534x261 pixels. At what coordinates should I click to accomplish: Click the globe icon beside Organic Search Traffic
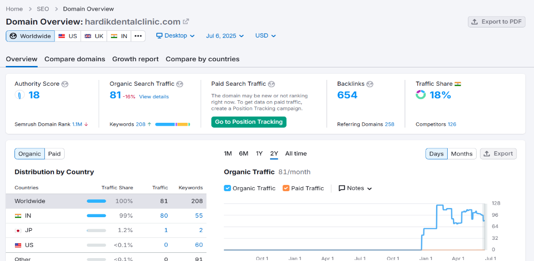point(180,84)
